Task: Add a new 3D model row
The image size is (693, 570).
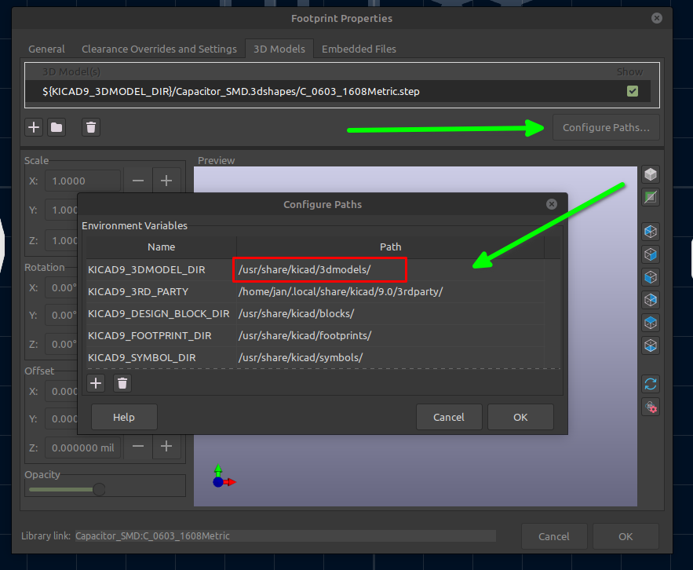Action: [x=34, y=127]
